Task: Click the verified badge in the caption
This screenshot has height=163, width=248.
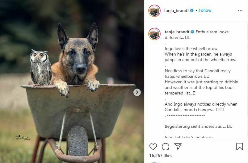Action: point(192,32)
